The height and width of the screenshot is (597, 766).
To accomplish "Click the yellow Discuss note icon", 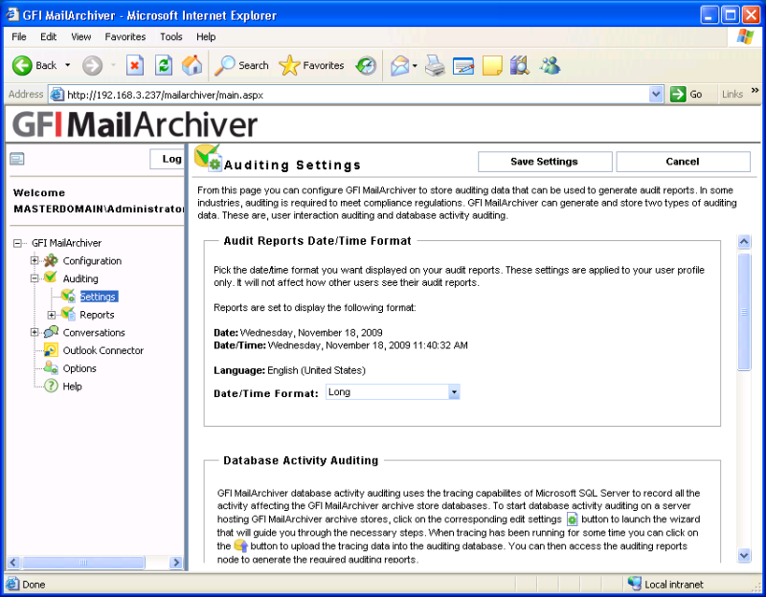I will click(x=492, y=65).
